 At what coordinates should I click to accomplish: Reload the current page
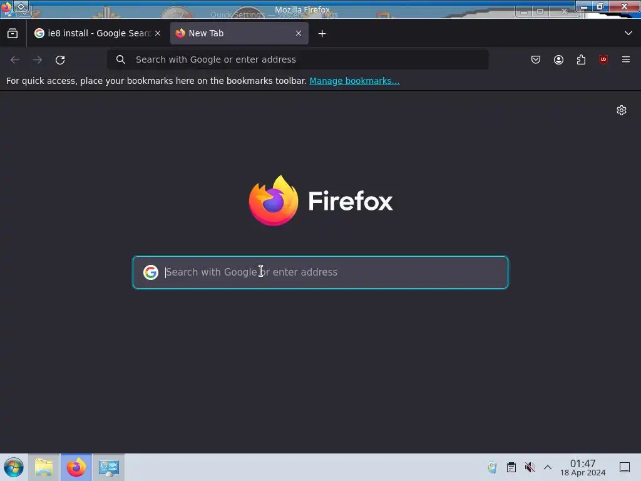(x=60, y=59)
